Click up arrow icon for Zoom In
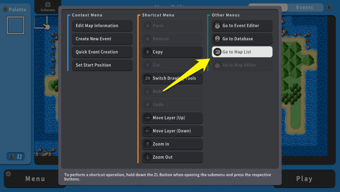The image size is (340, 192). (148, 144)
